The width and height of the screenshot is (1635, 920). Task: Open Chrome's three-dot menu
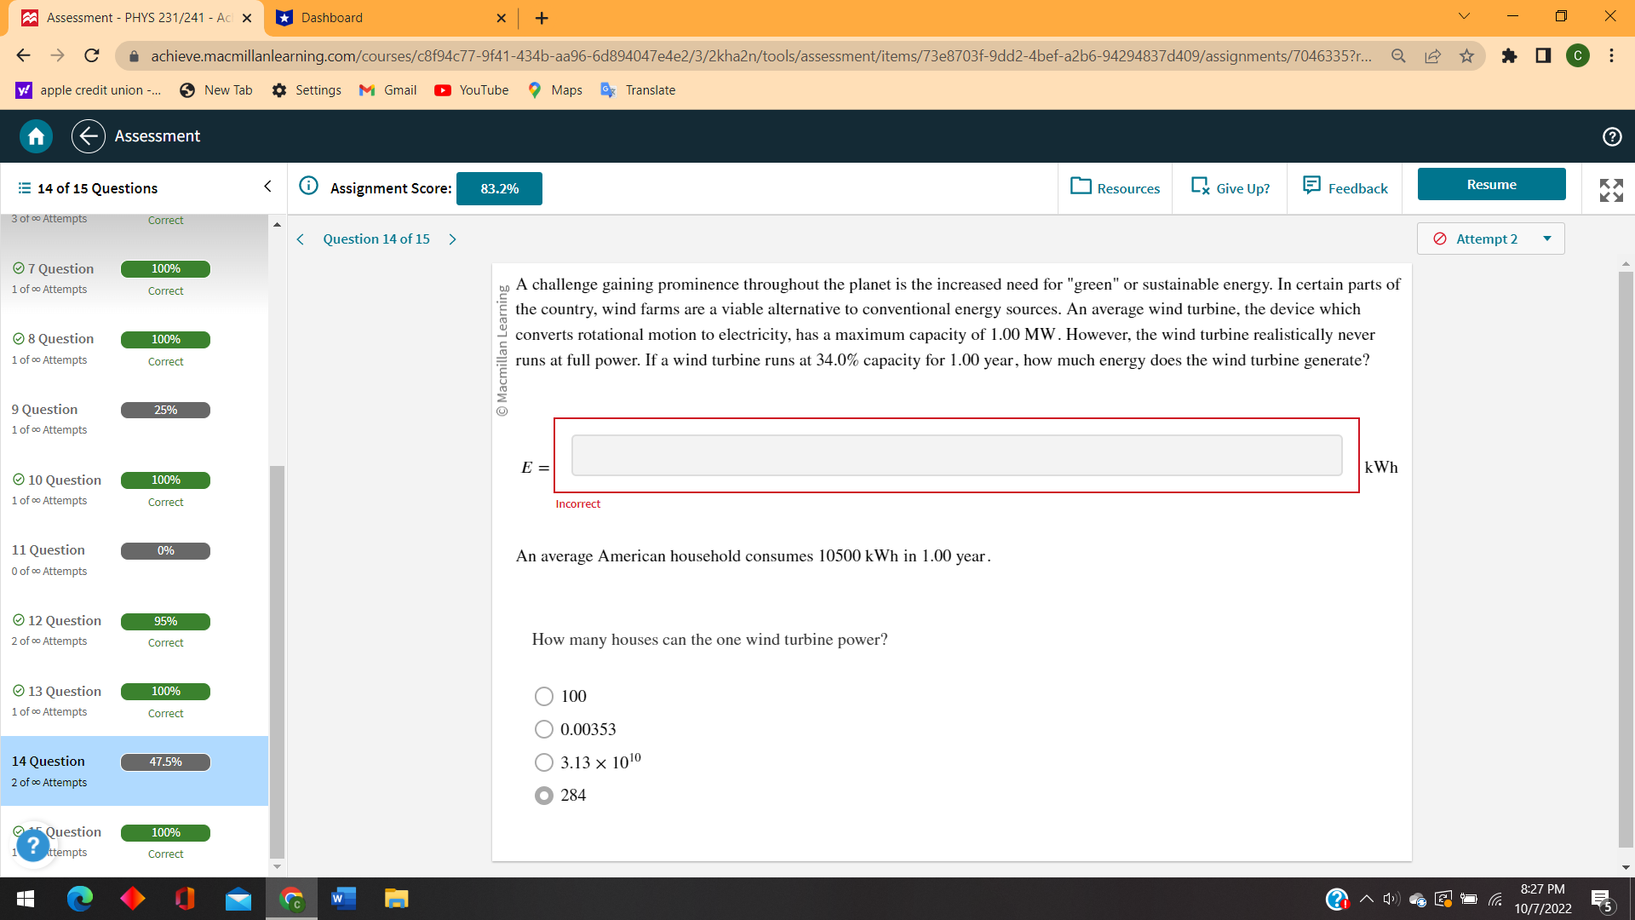(x=1611, y=56)
